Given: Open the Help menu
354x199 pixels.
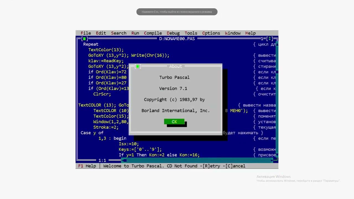Looking at the screenshot, I should click(251, 33).
